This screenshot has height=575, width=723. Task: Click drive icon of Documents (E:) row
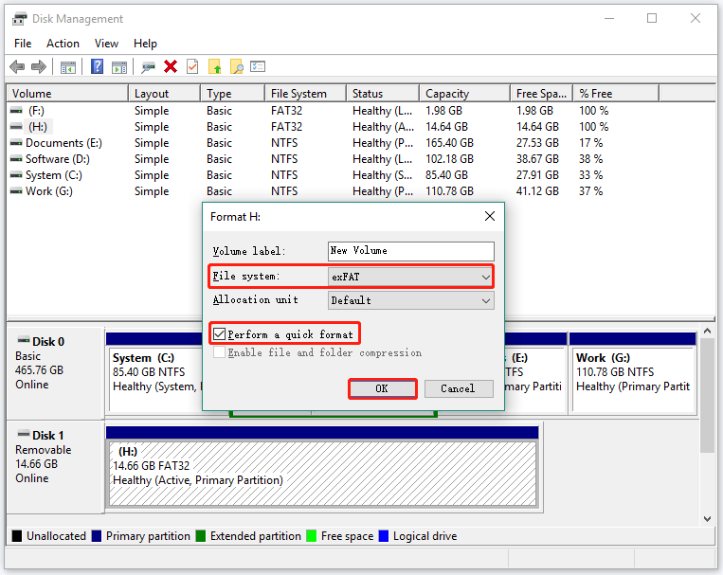coord(16,143)
